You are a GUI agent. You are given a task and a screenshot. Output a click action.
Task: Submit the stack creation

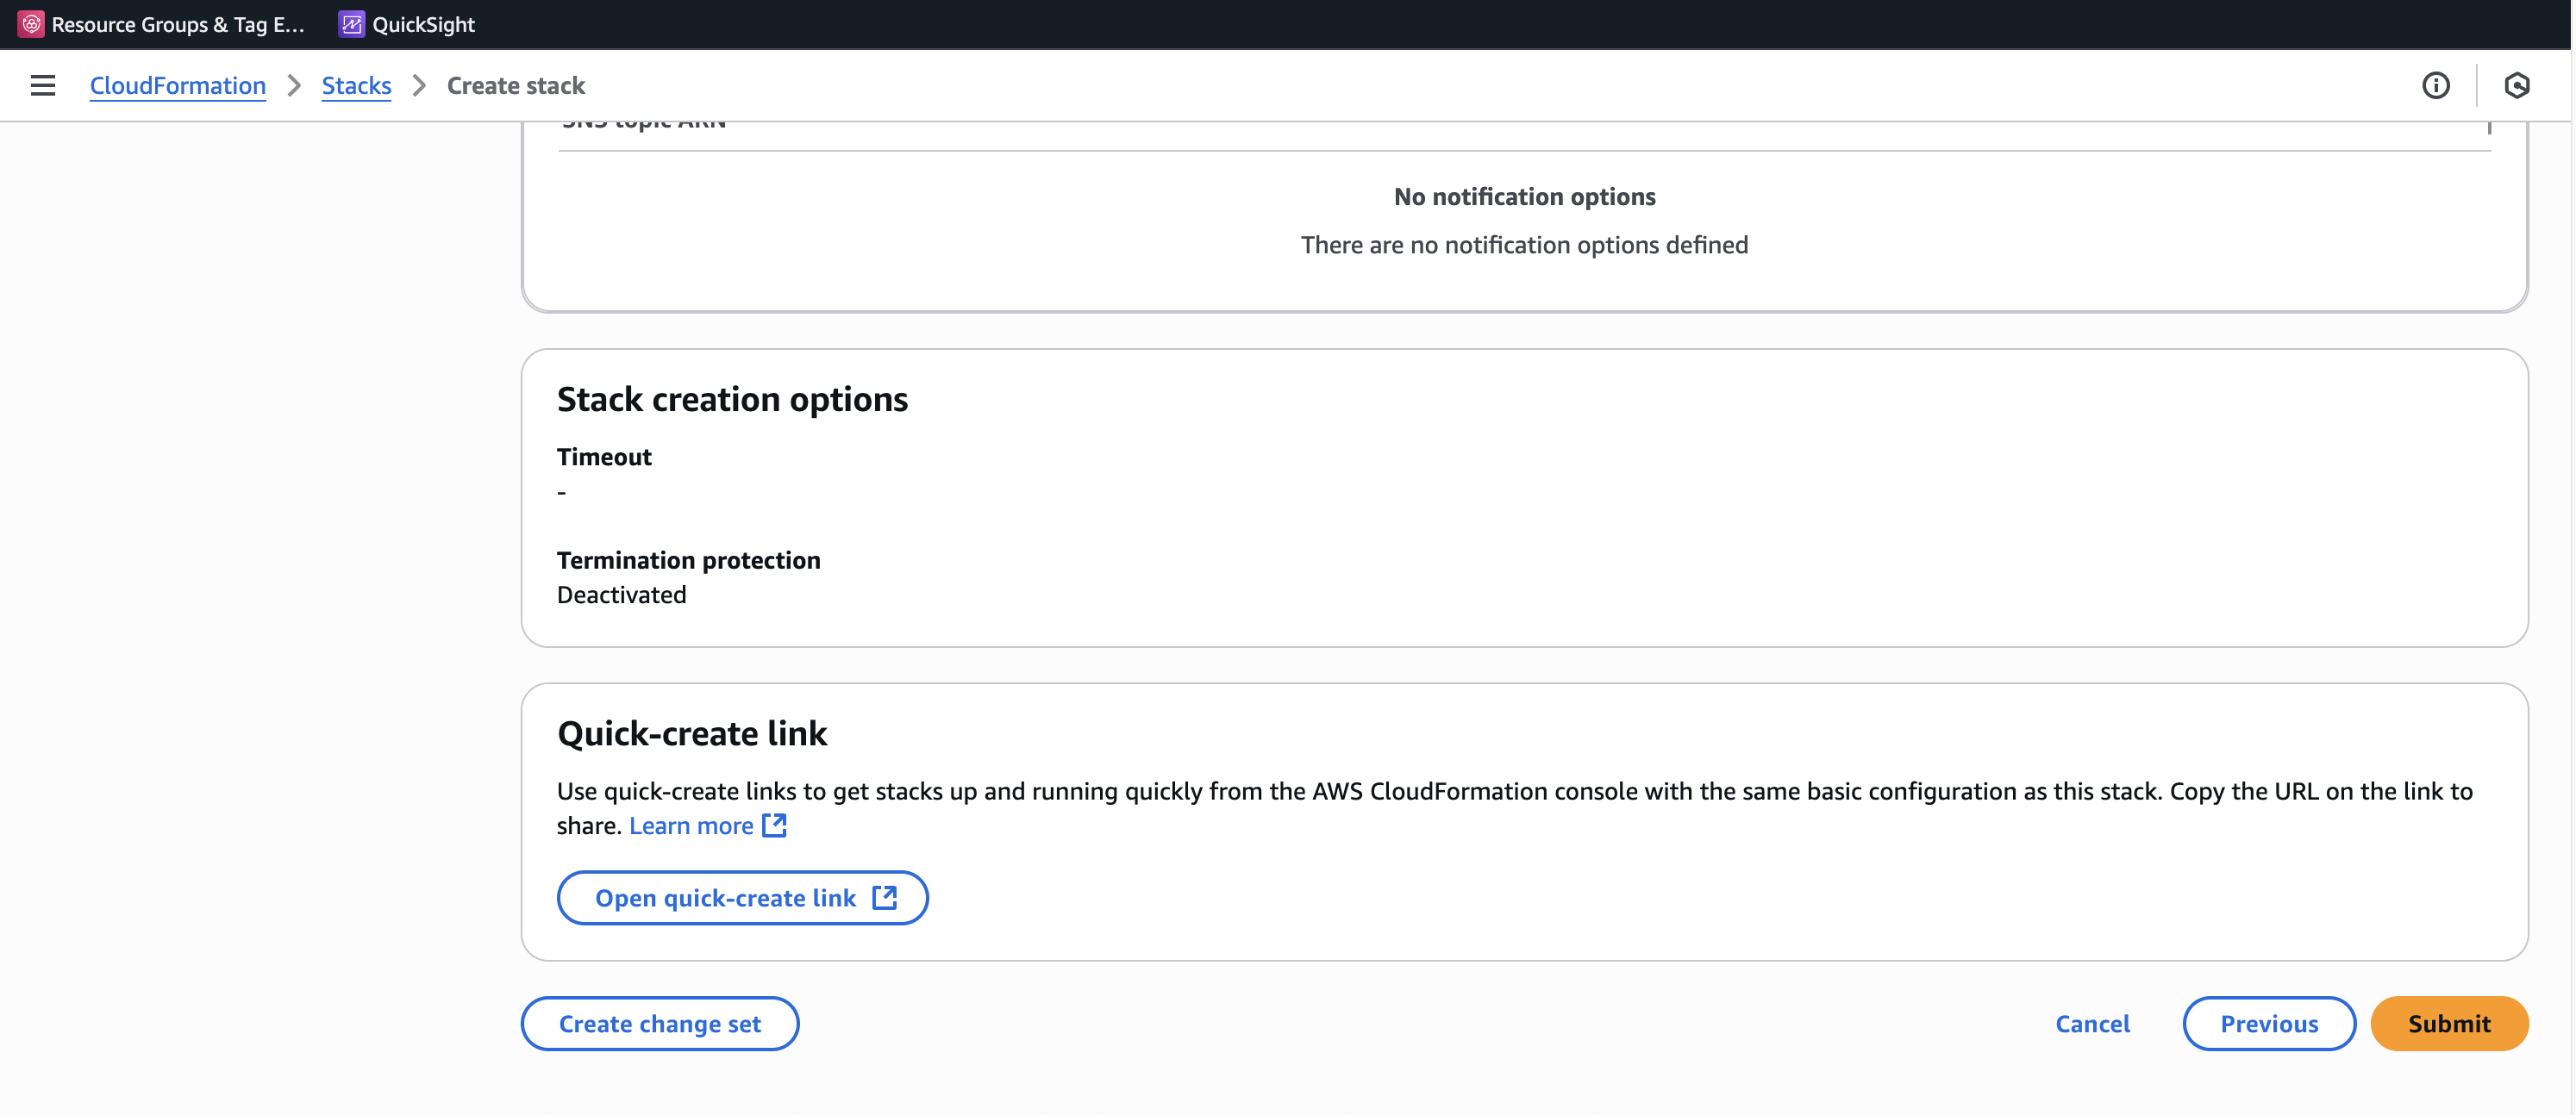click(x=2448, y=1023)
